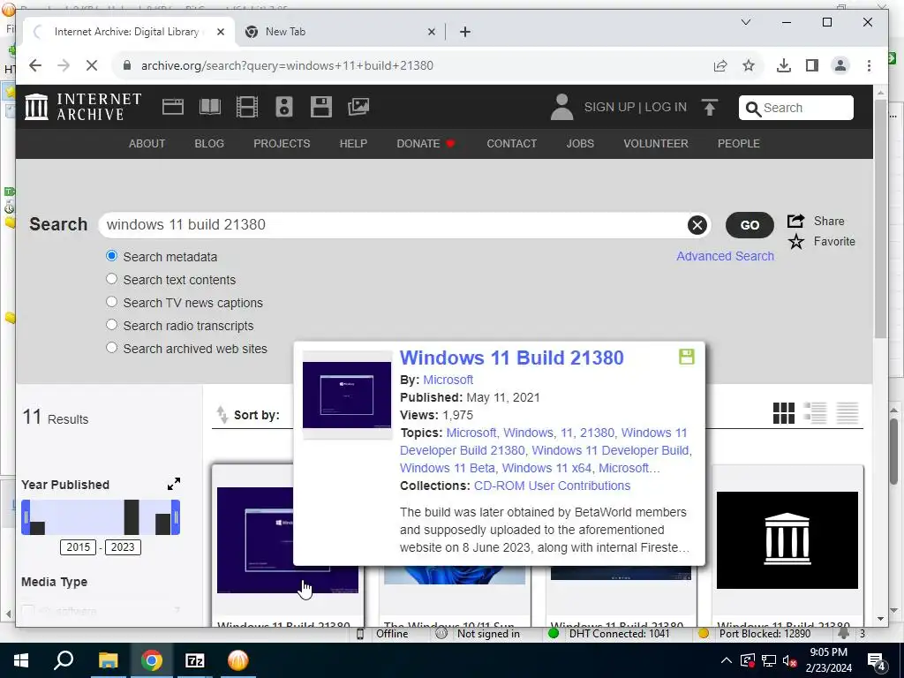
Task: Open Advanced Search link
Action: [x=726, y=256]
